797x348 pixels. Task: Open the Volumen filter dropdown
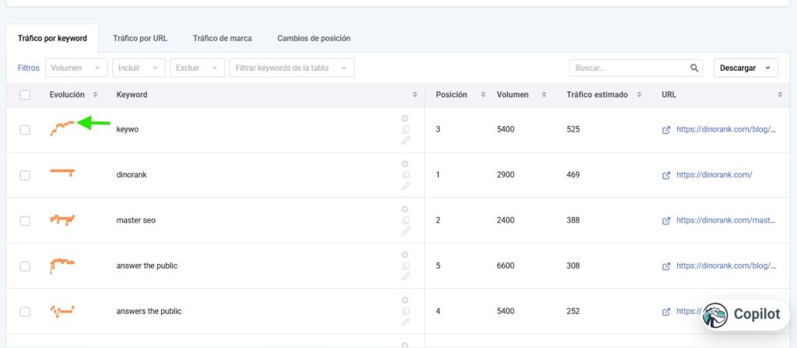click(x=76, y=68)
